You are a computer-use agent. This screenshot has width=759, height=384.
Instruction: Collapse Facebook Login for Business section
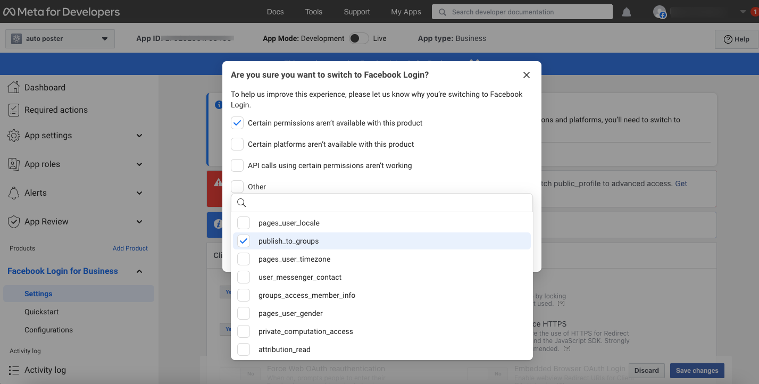(x=139, y=271)
